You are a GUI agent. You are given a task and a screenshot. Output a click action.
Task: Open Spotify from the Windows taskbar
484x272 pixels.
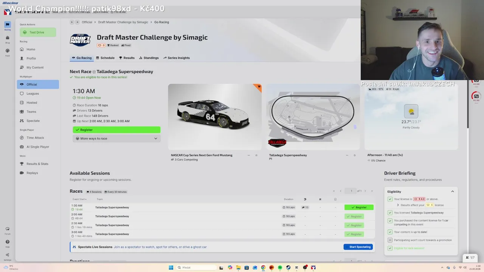click(280, 267)
